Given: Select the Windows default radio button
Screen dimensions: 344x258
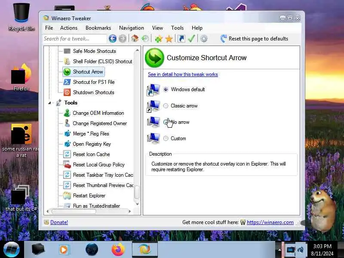Looking at the screenshot, I should (x=166, y=89).
